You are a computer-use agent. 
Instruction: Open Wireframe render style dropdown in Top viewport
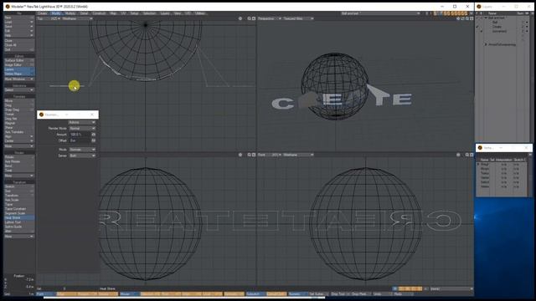(x=77, y=18)
